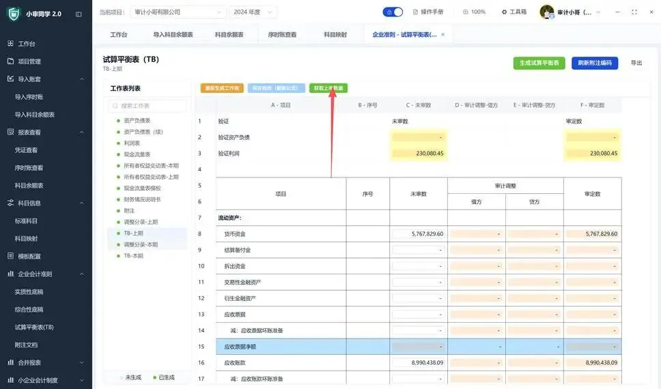The width and height of the screenshot is (661, 389).
Task: Select 利润表 in the worksheet list
Action: pyautogui.click(x=132, y=143)
